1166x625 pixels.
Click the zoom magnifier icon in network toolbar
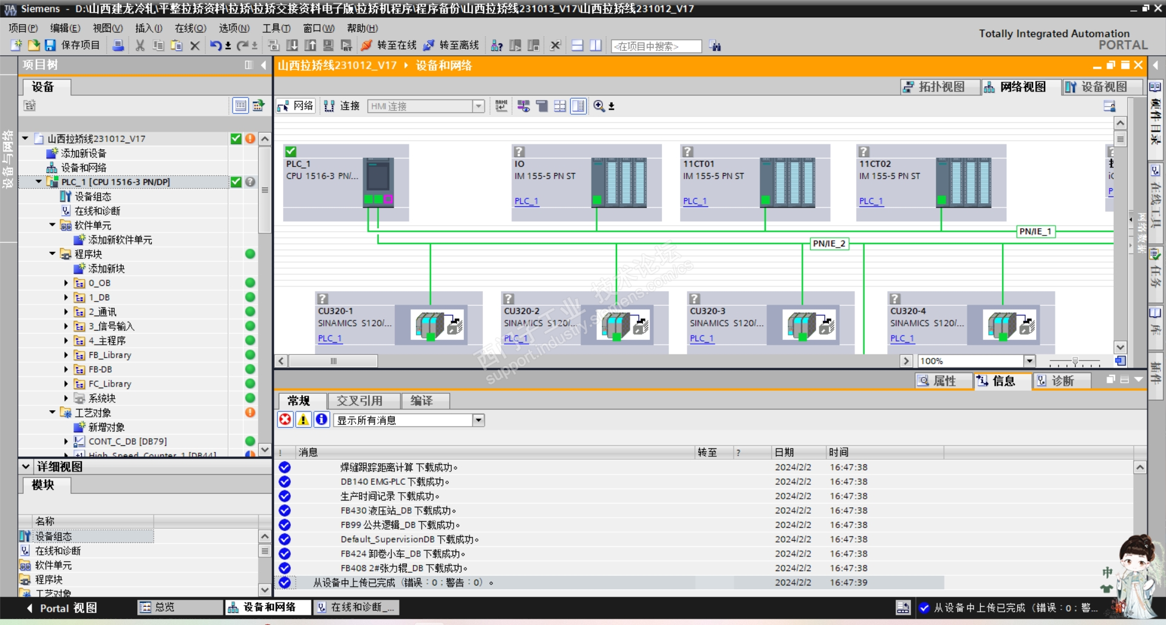599,106
